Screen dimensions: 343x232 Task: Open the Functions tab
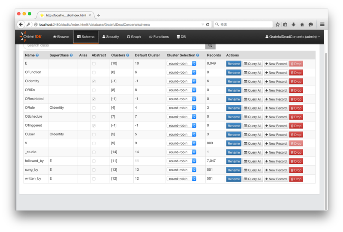(159, 37)
